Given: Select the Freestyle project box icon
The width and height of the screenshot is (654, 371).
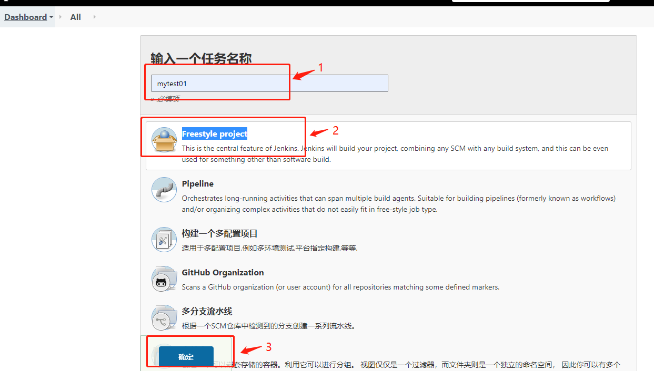Looking at the screenshot, I should (164, 140).
